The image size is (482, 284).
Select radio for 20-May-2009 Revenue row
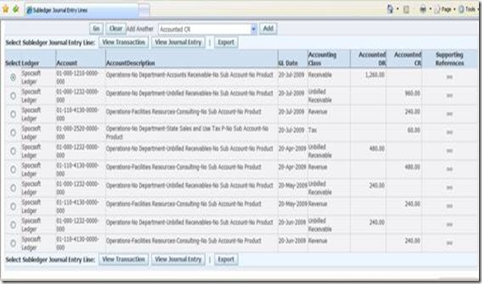[x=13, y=206]
